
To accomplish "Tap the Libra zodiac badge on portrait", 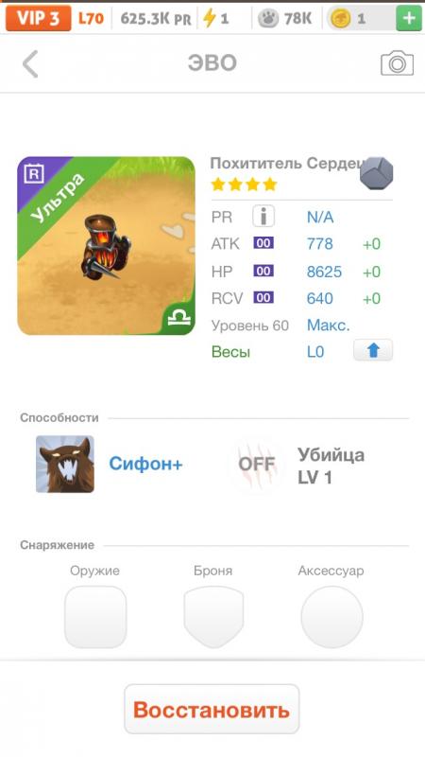I will point(179,318).
